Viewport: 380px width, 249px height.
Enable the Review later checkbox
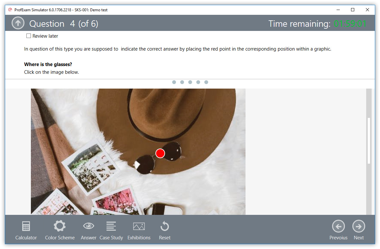pyautogui.click(x=29, y=36)
